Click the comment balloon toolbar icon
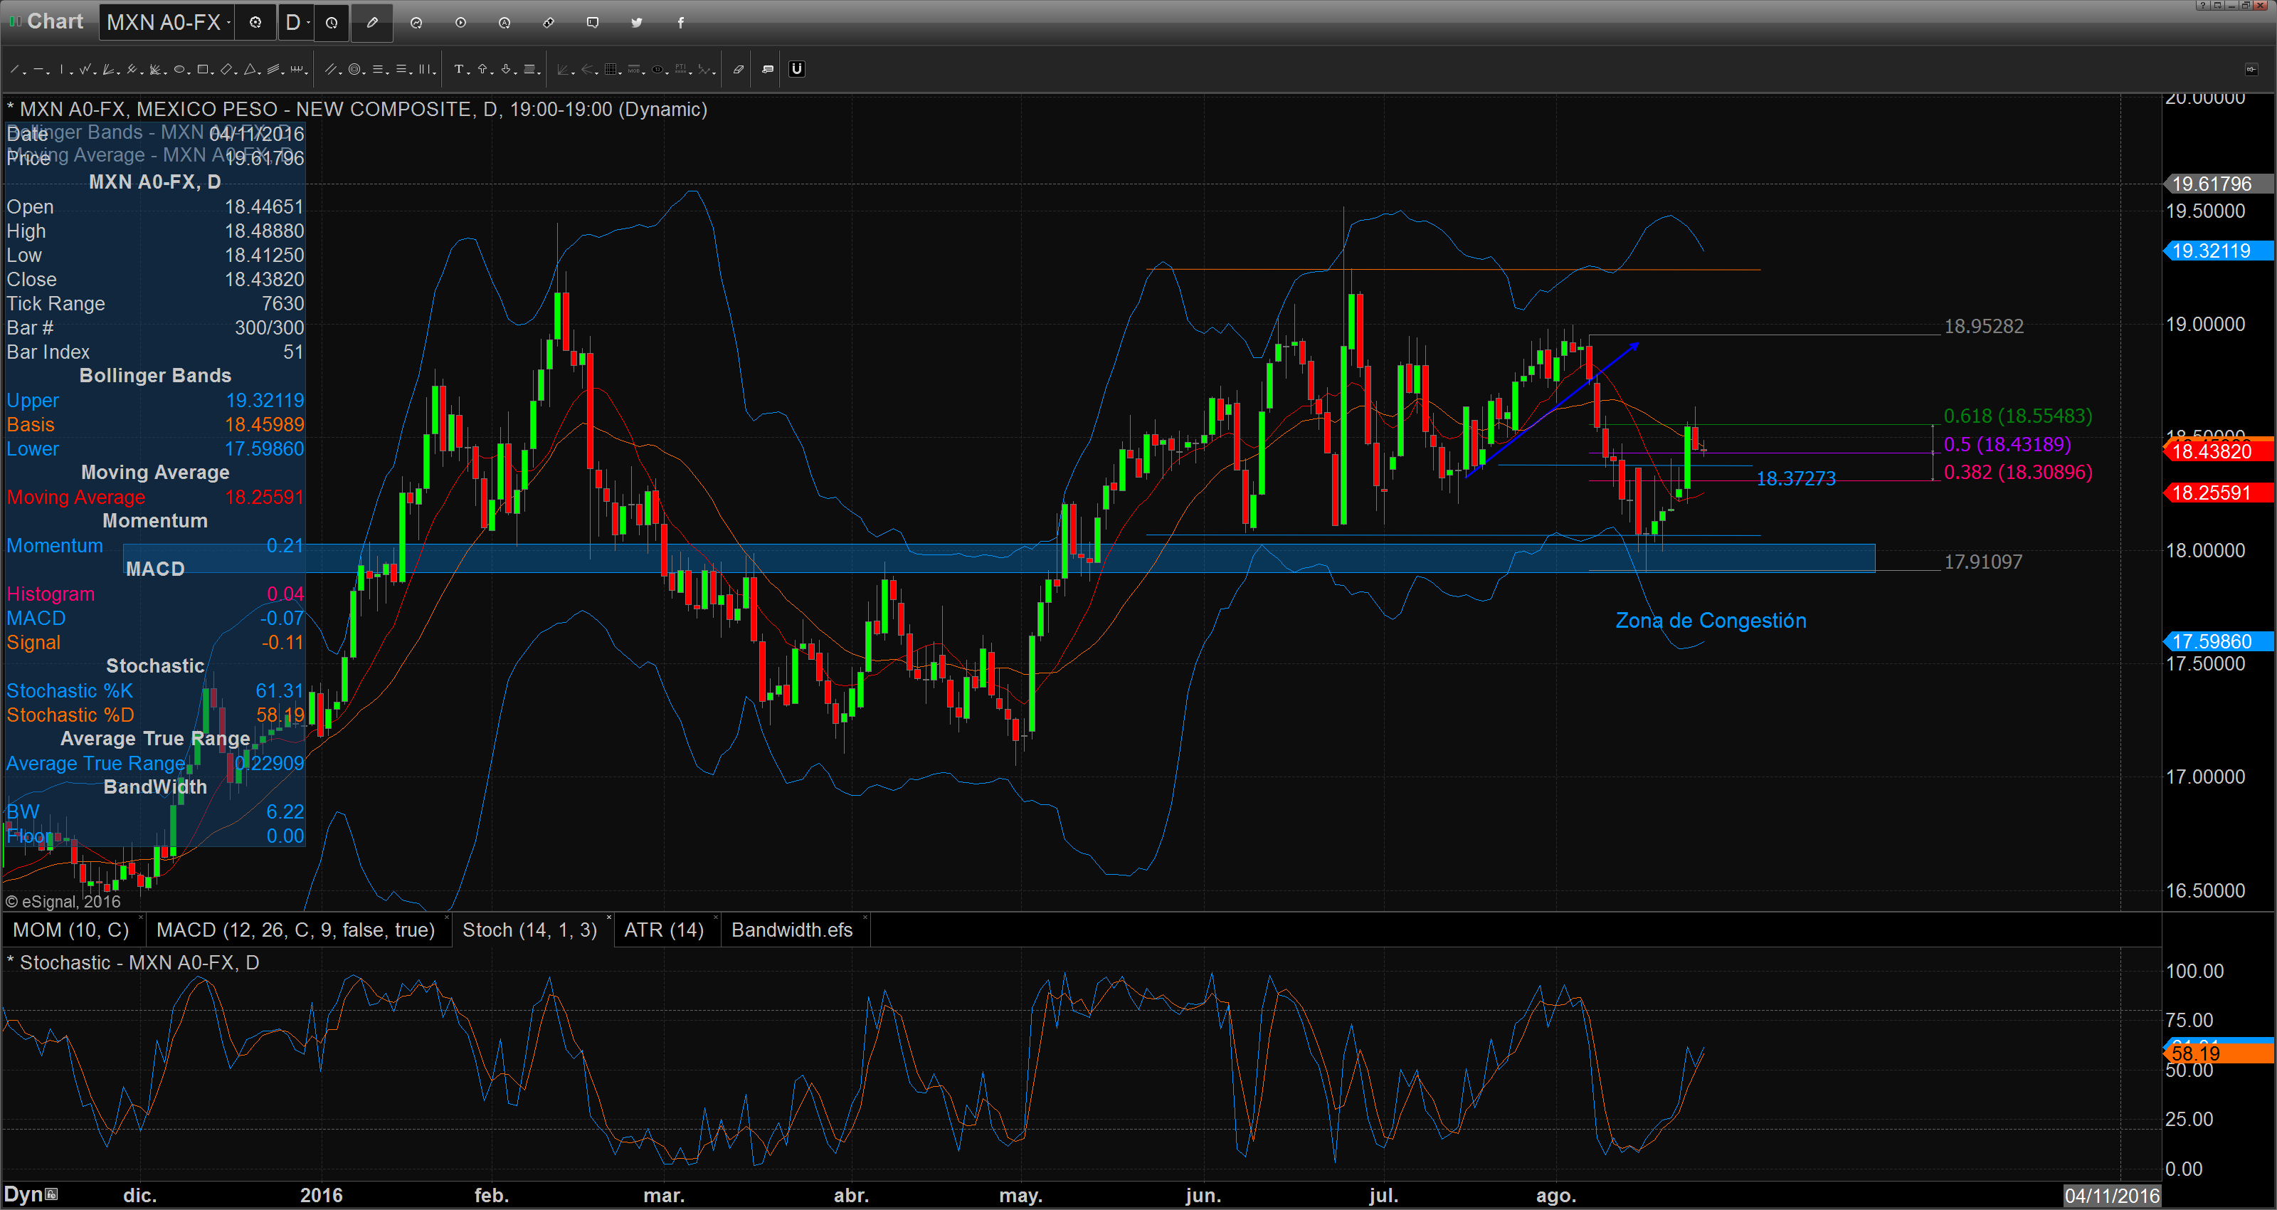The image size is (2277, 1210). pyautogui.click(x=767, y=69)
